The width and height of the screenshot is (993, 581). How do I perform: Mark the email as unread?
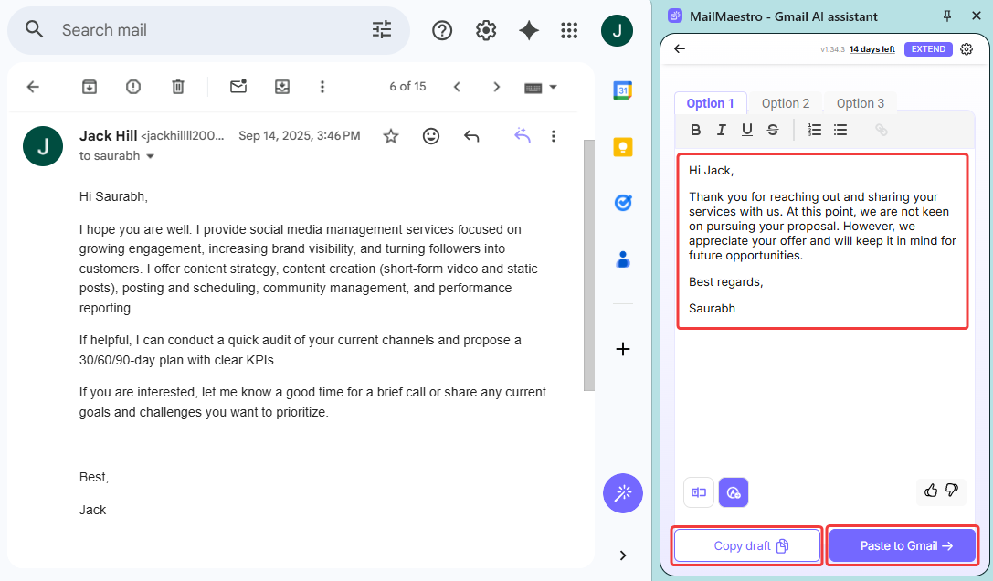pyautogui.click(x=238, y=87)
